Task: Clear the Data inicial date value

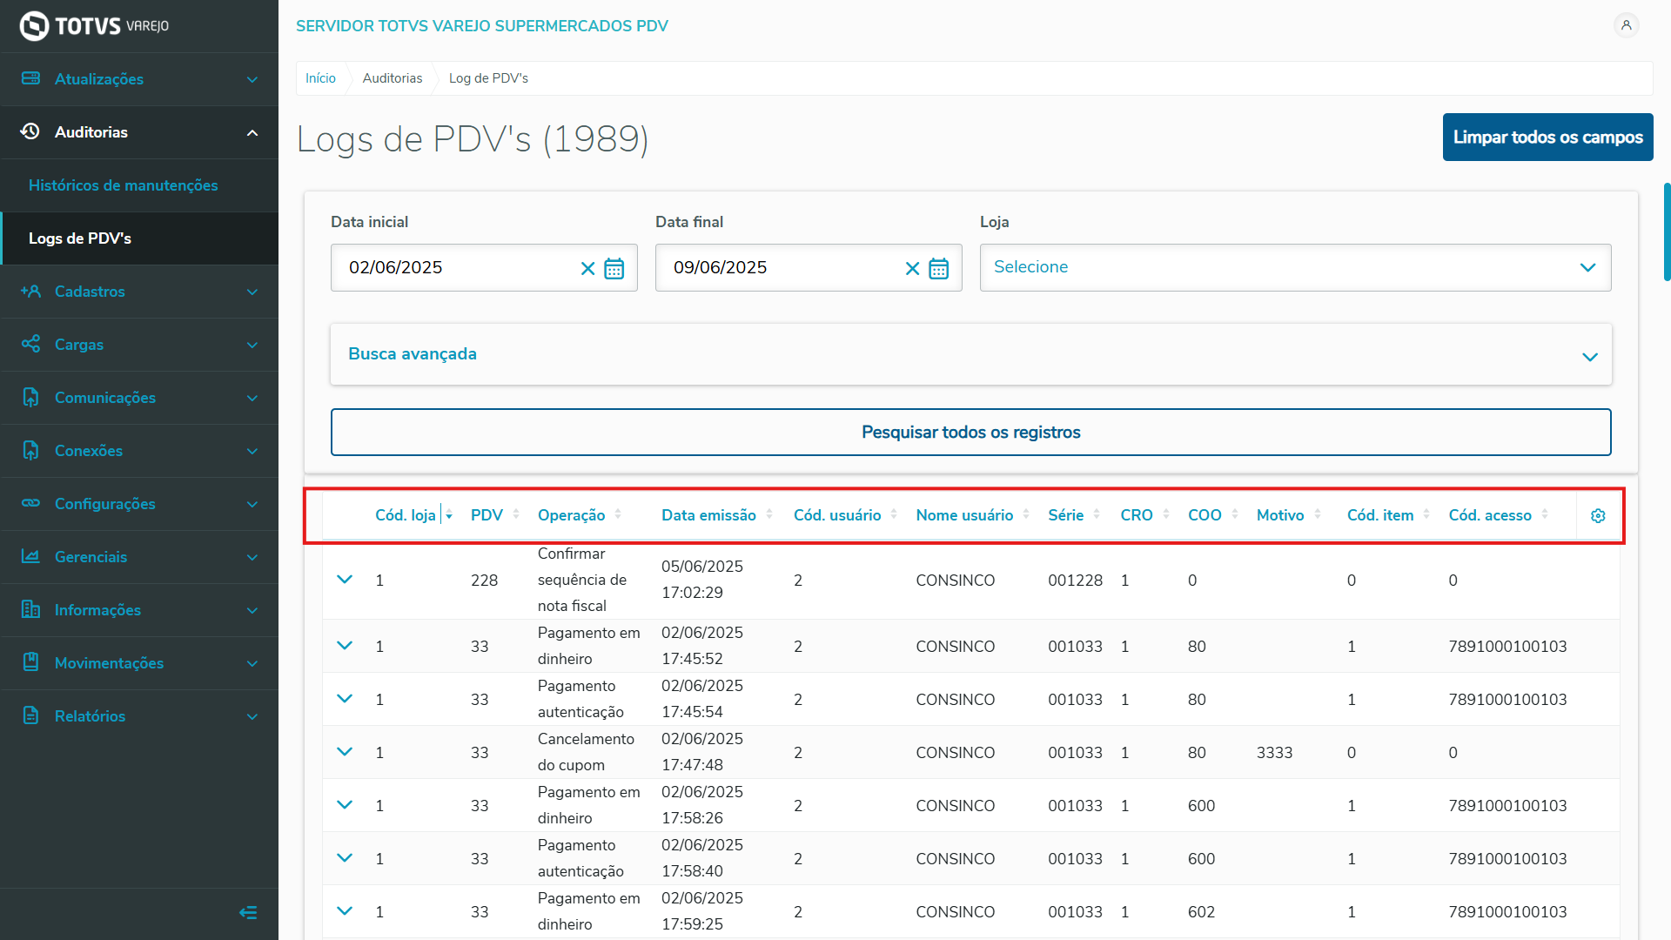Action: pos(587,268)
